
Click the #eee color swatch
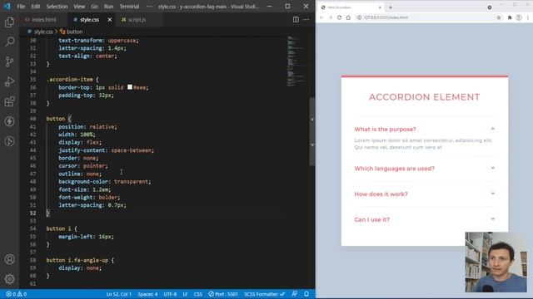click(x=130, y=87)
